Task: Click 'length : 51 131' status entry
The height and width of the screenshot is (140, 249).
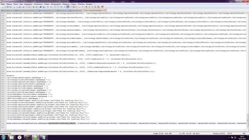Action: point(158,133)
